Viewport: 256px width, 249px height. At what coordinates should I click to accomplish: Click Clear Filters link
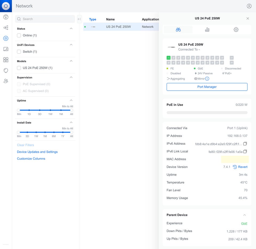click(26, 145)
